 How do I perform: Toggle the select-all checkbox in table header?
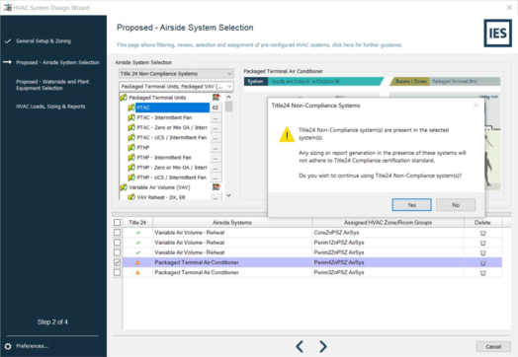(117, 222)
